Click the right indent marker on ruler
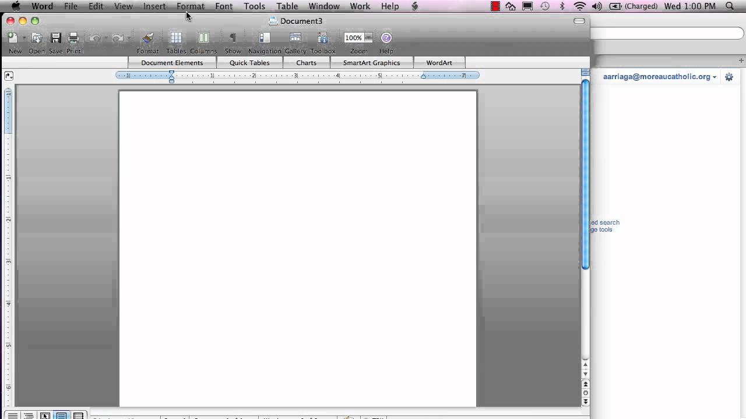Screen dimensions: 746x419 [424, 76]
